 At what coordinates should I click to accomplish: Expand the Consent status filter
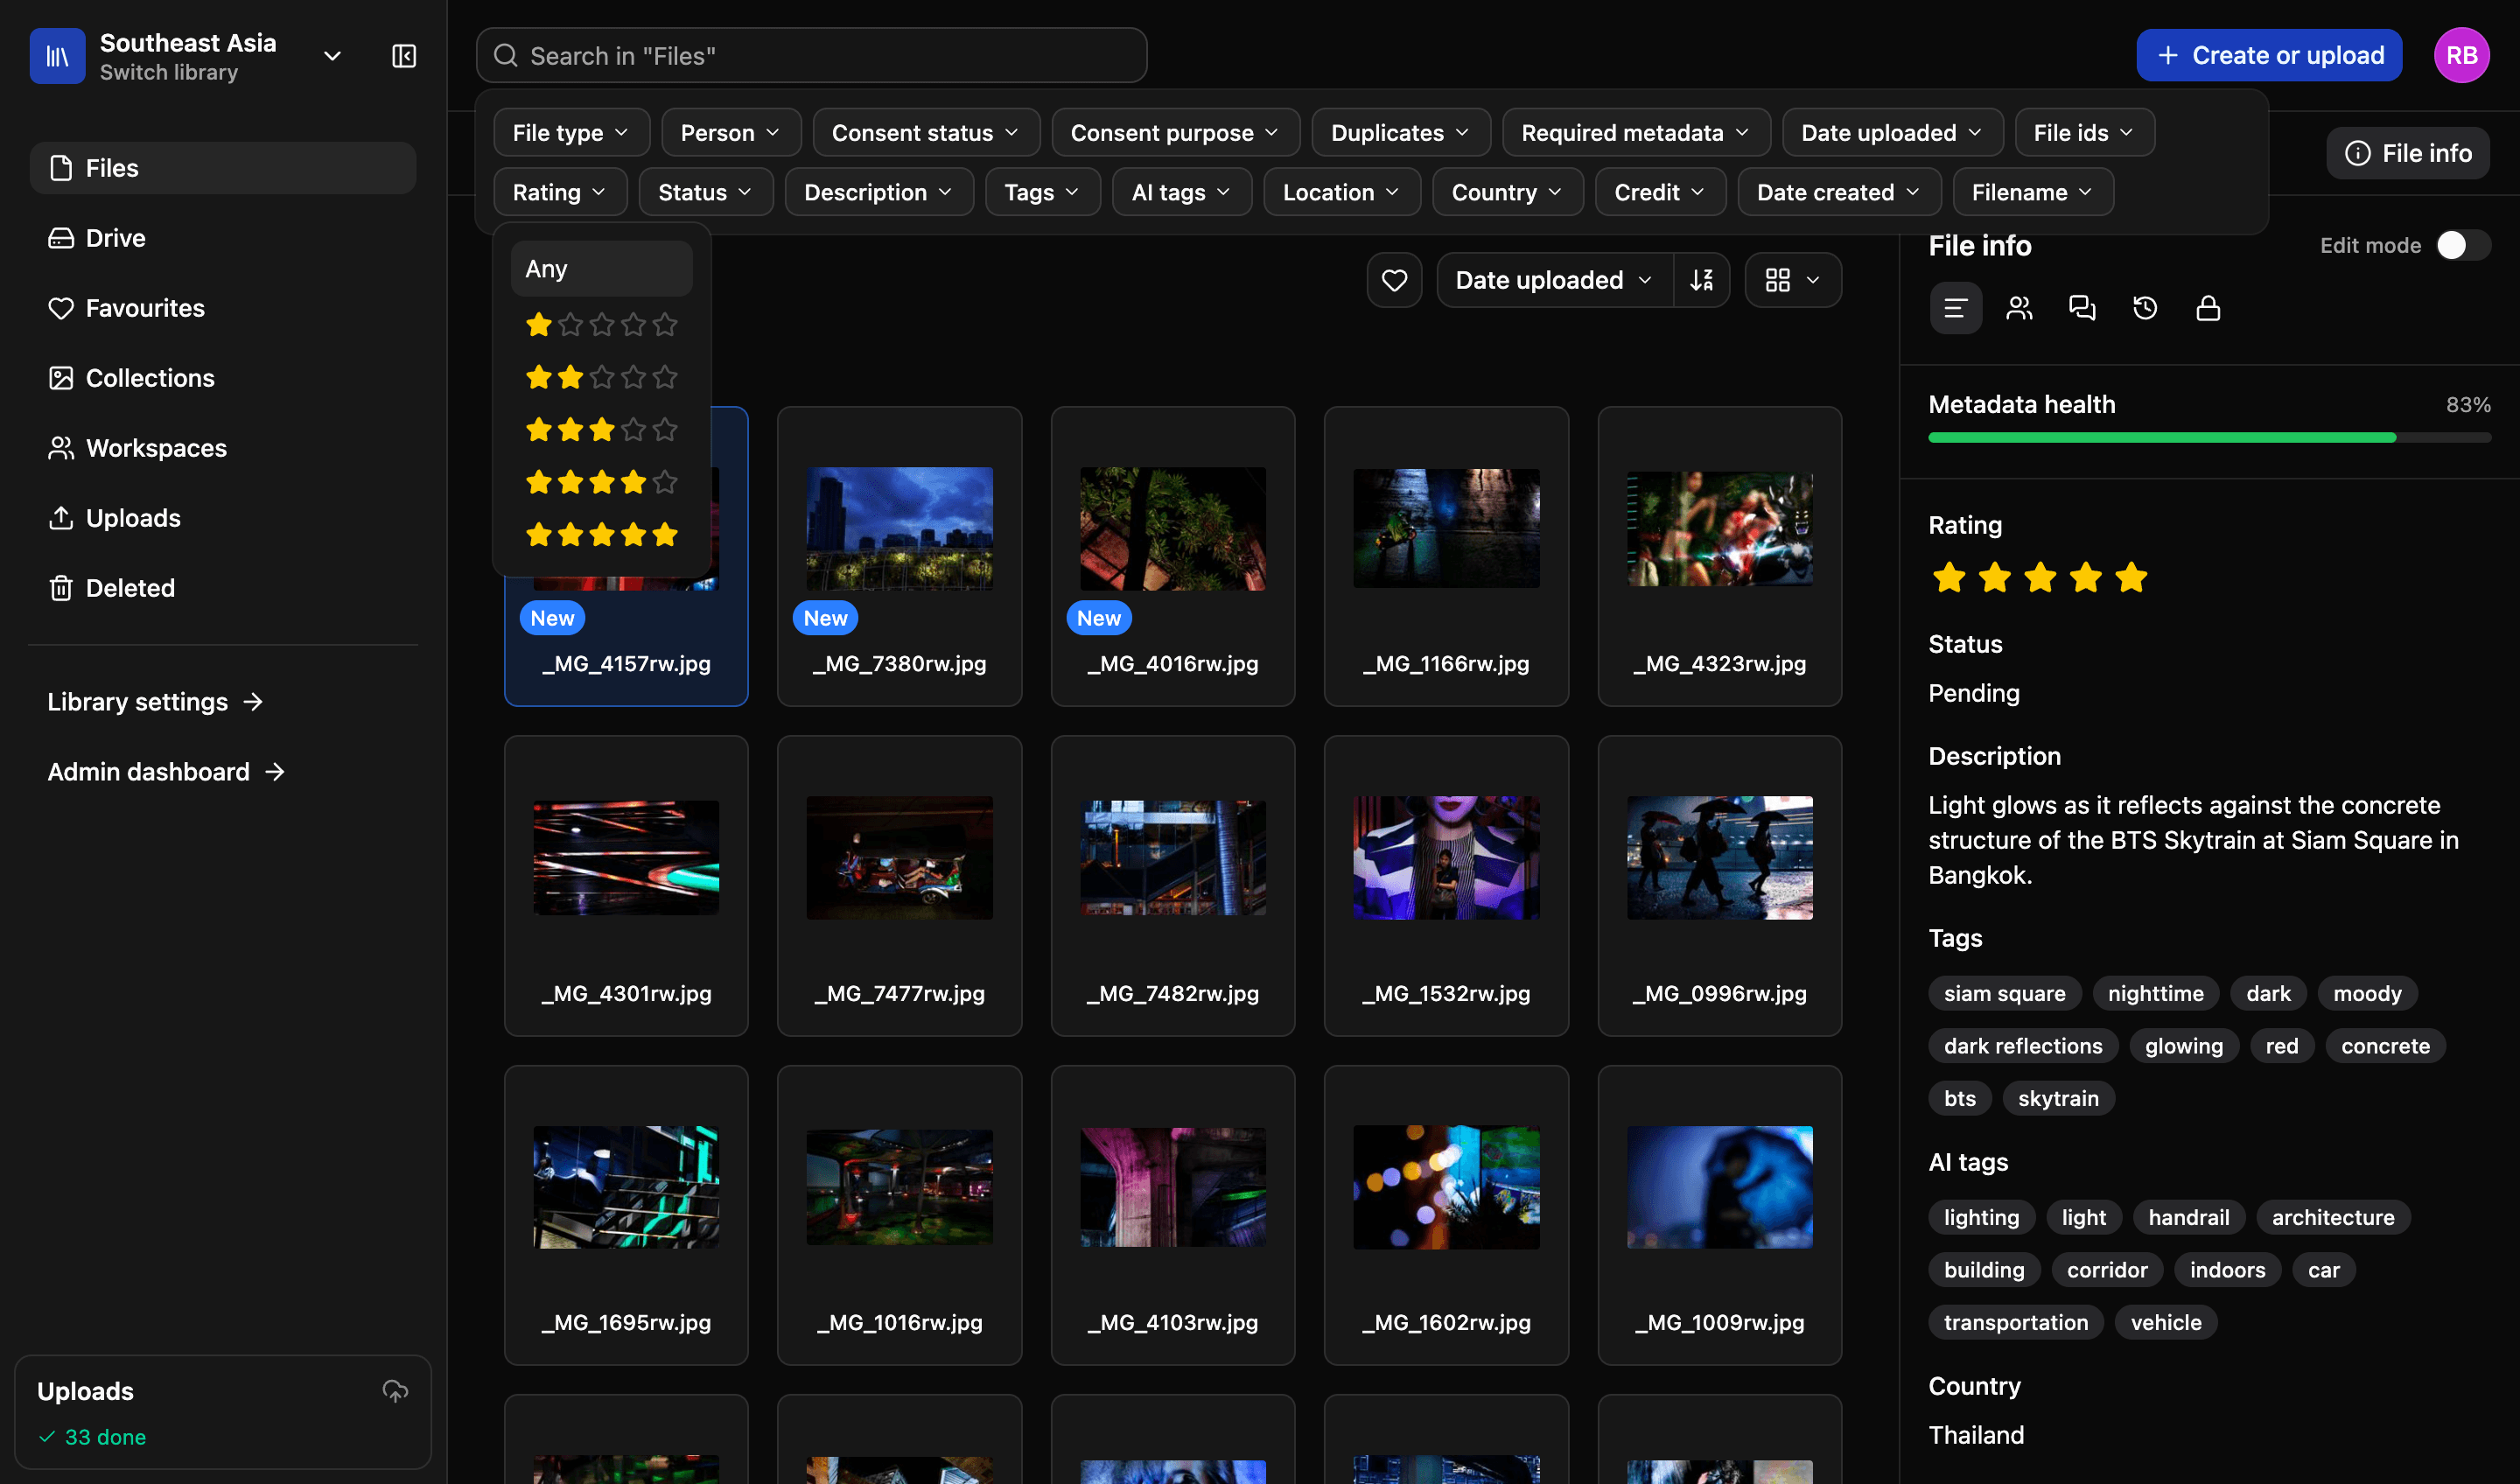click(926, 132)
